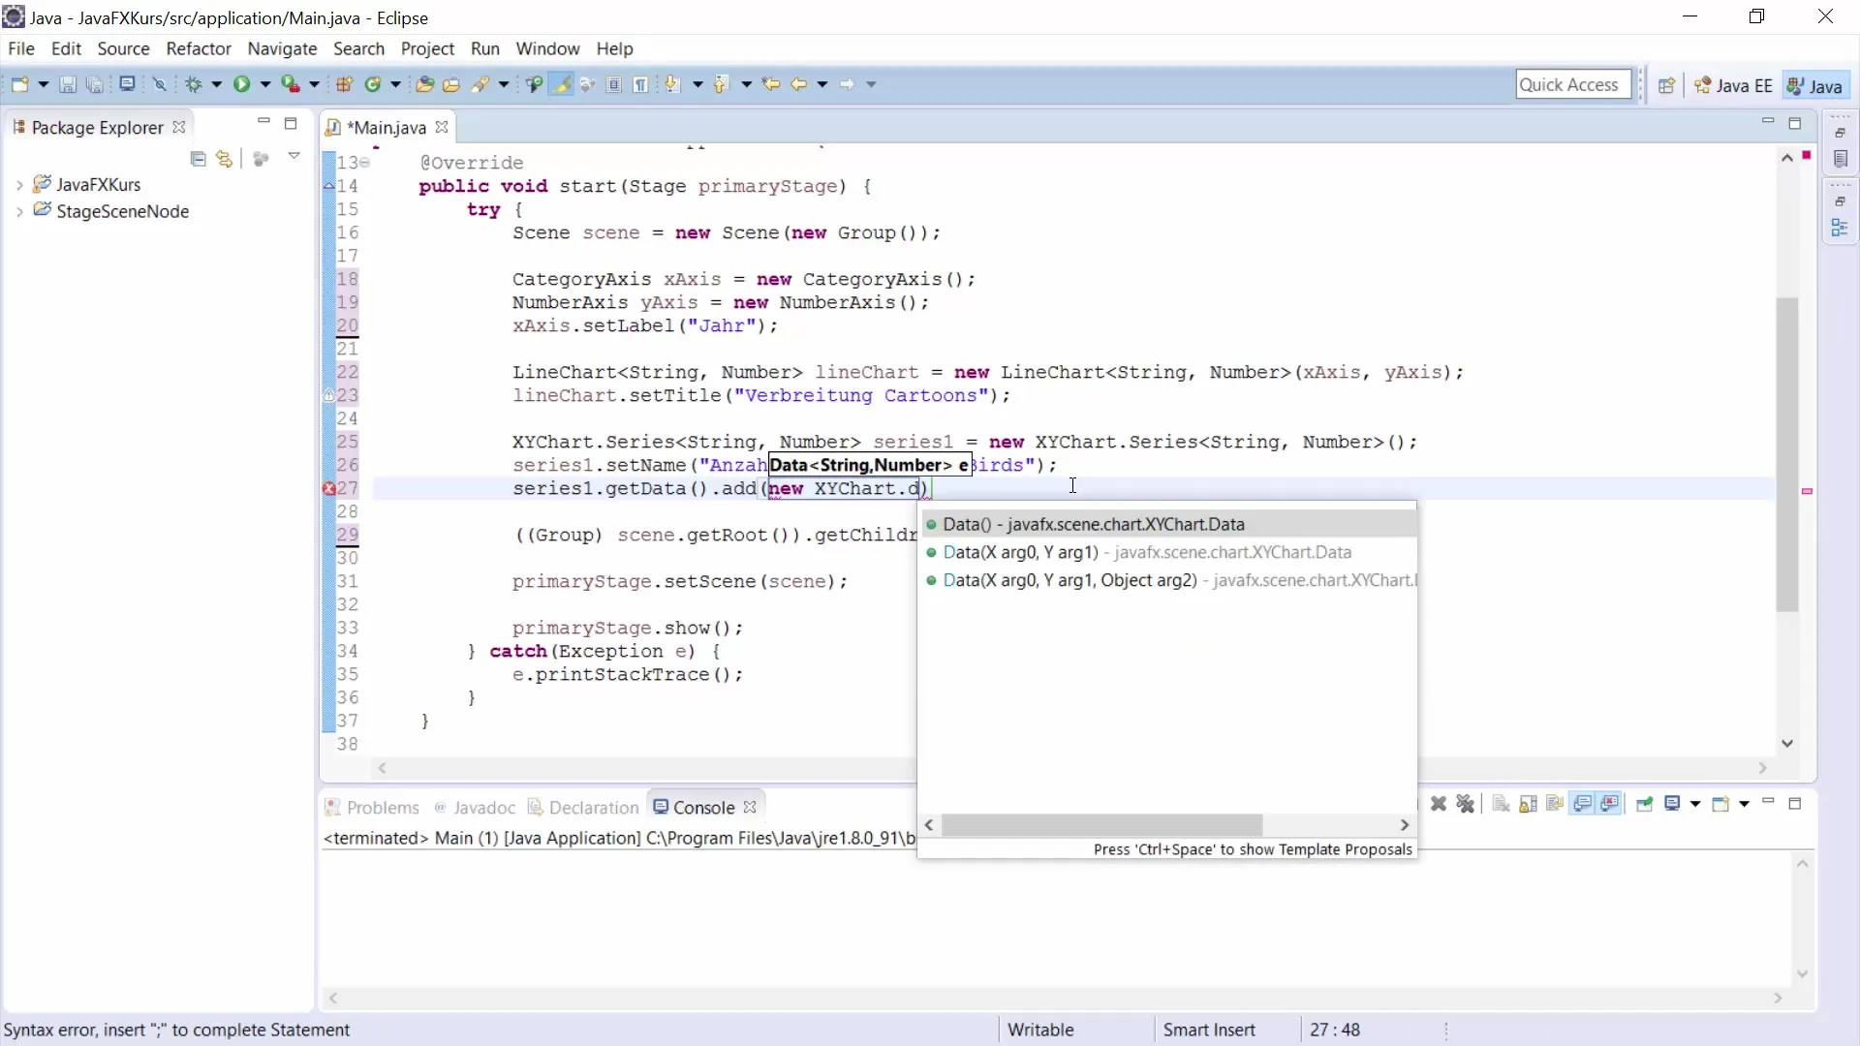Open Search icon dropdown arrow
This screenshot has width=1860, height=1046.
tap(504, 84)
